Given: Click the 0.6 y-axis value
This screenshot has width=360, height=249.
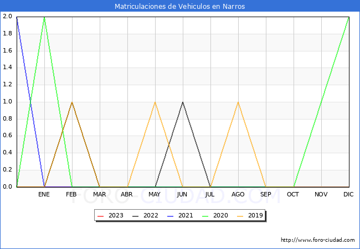Looking at the screenshot, I should [7, 136].
